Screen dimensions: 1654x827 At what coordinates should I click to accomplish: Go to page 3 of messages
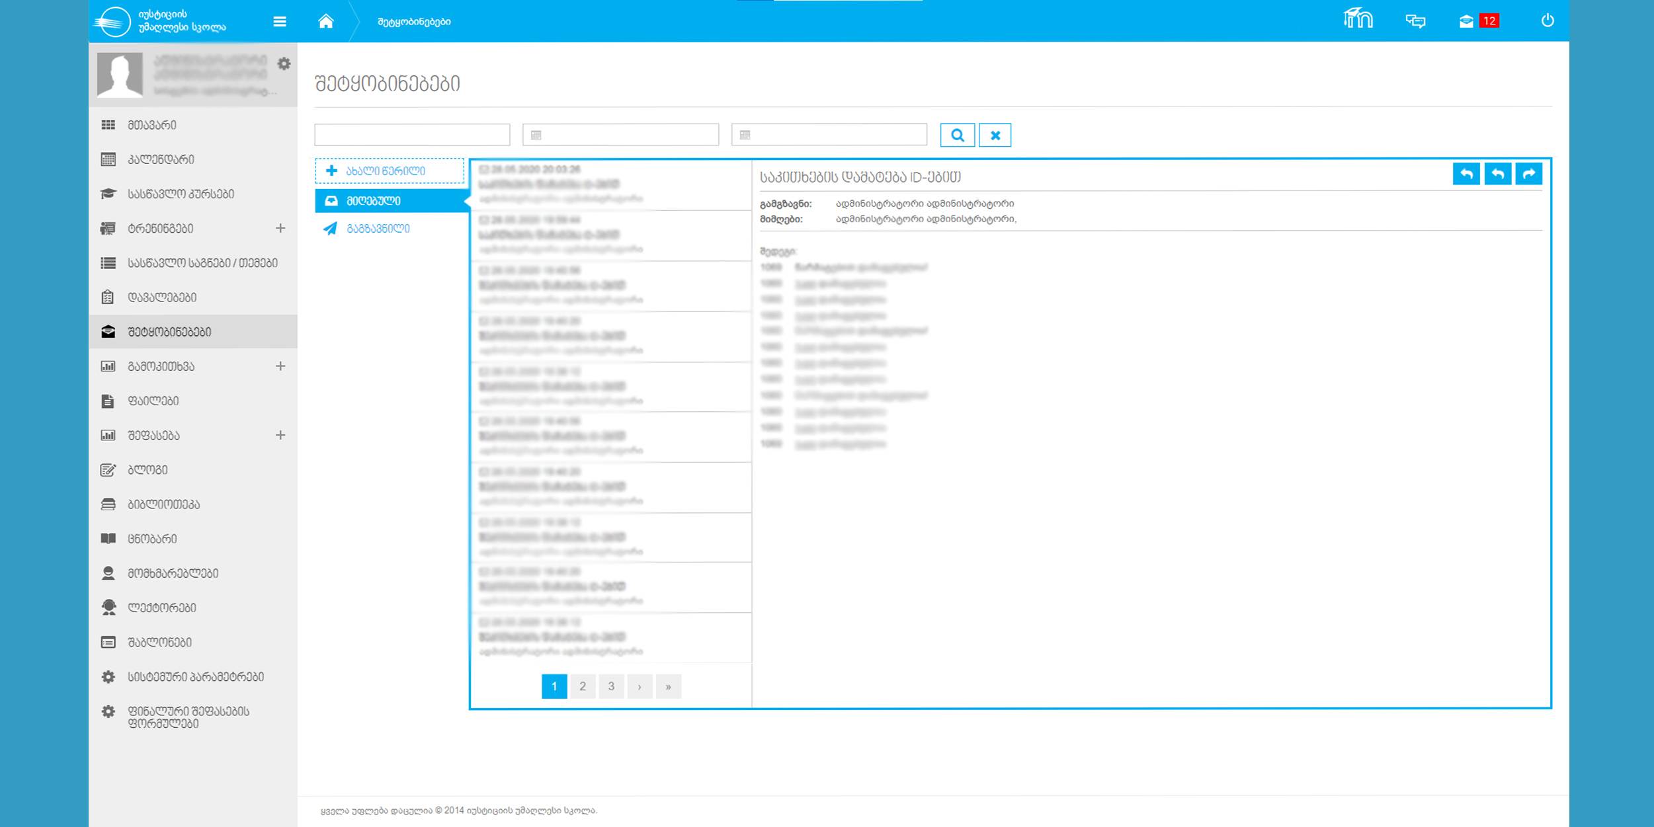click(x=611, y=686)
